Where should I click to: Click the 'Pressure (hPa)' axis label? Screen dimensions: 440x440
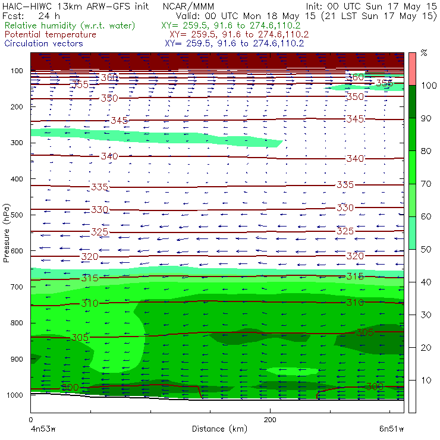click(7, 233)
